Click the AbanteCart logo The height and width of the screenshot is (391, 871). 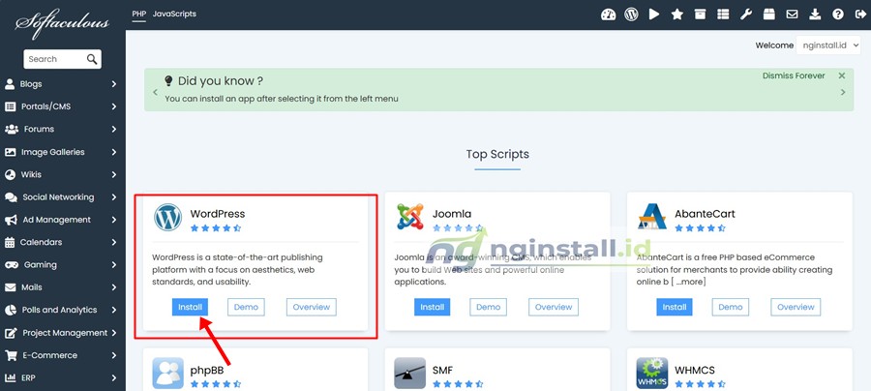[652, 217]
